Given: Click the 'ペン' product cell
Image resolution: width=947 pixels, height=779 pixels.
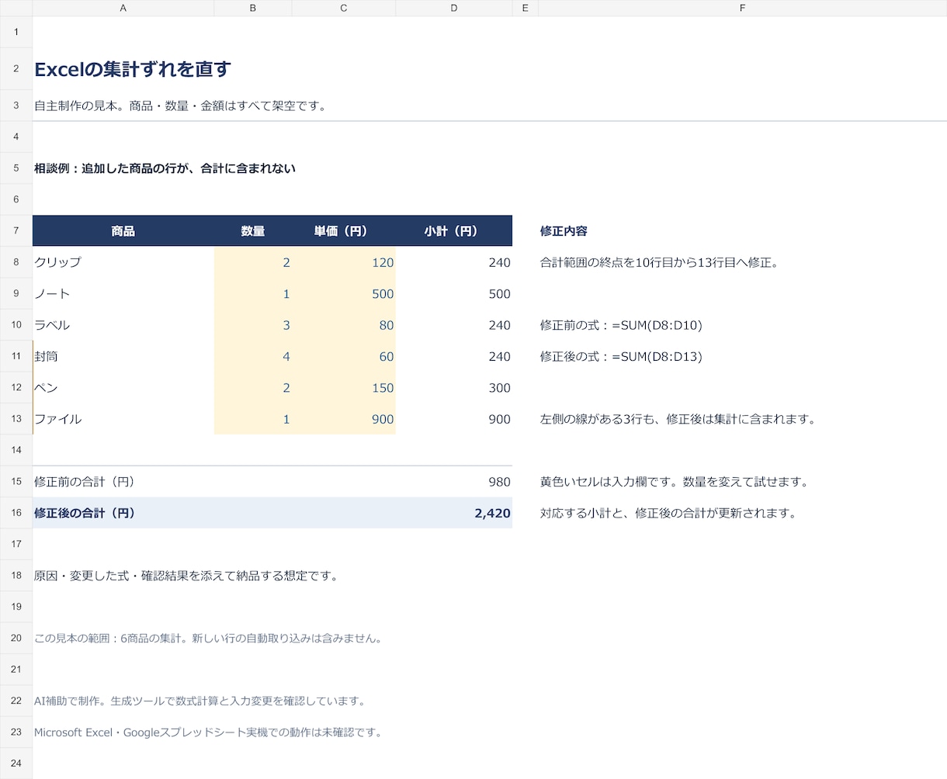Looking at the screenshot, I should click(x=123, y=388).
